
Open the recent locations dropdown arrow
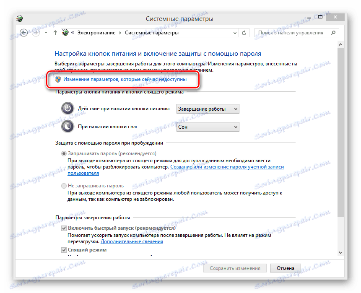[x=46, y=33]
